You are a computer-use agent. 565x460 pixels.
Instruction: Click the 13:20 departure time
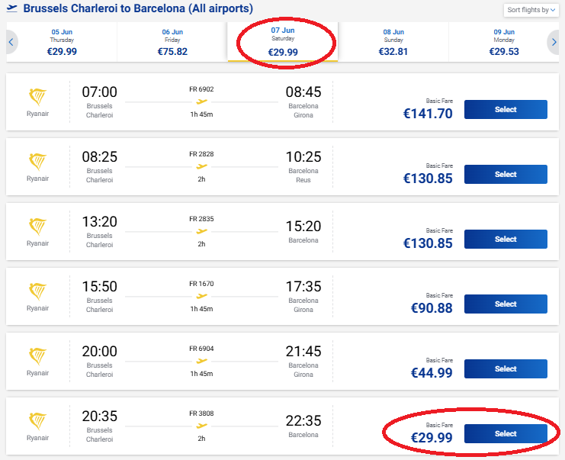tap(100, 227)
